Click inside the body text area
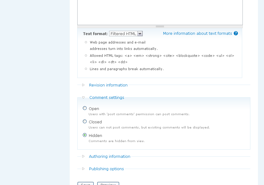This screenshot has height=185, width=264. pyautogui.click(x=160, y=12)
